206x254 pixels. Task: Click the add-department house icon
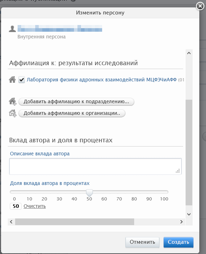(13, 101)
